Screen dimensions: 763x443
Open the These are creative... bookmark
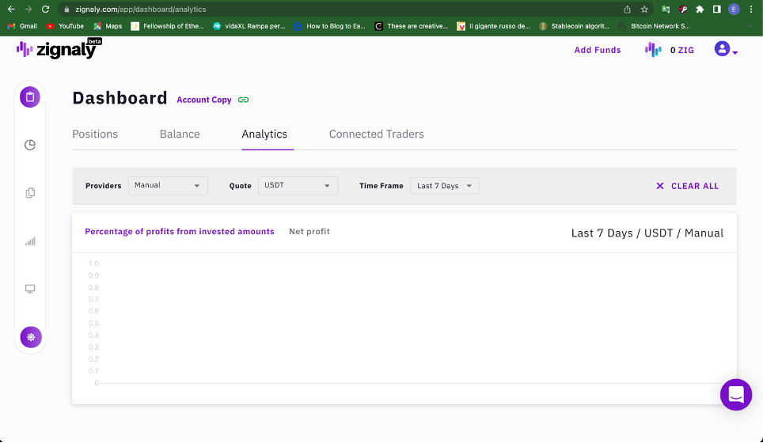click(412, 26)
